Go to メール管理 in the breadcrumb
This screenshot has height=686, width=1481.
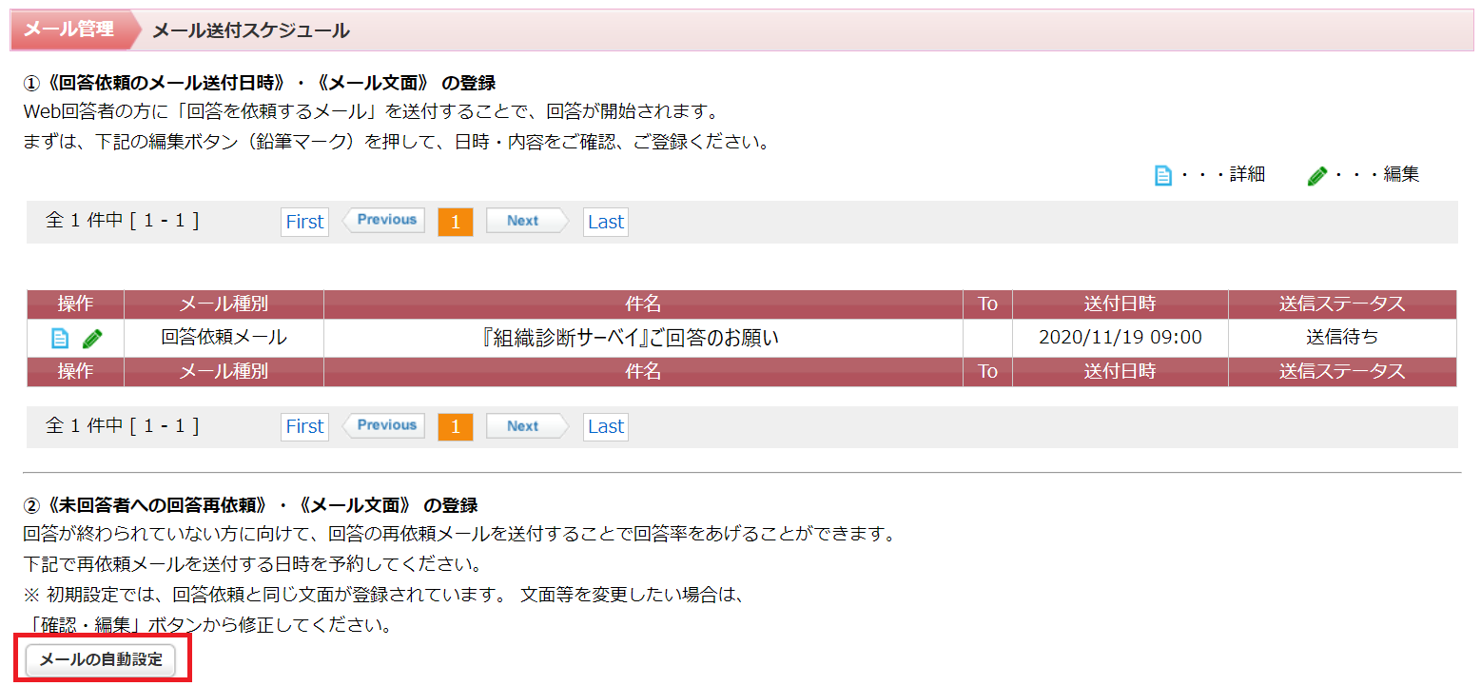(x=68, y=29)
